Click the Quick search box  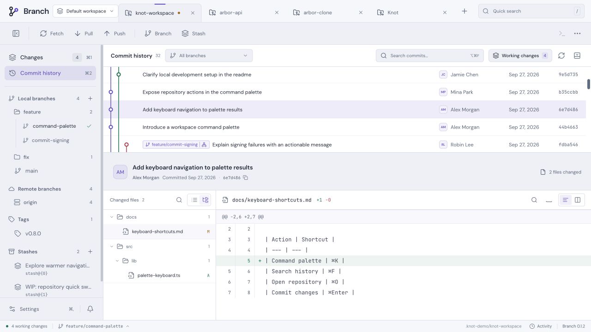[x=531, y=11]
